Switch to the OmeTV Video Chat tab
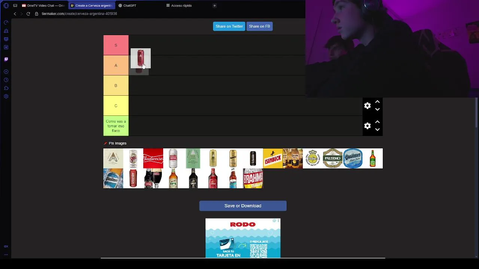479x269 pixels. [43, 6]
